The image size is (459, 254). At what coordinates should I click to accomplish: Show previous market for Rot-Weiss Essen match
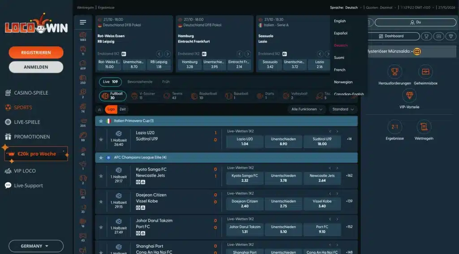159,54
